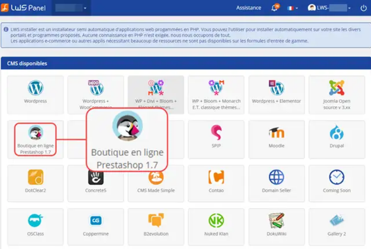Open the Assistance link
Viewport: 371px width, 249px height.
249,8
